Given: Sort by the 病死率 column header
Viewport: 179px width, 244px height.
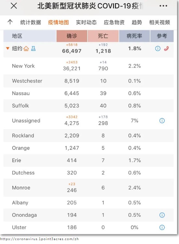Looking at the screenshot, I should click(134, 36).
